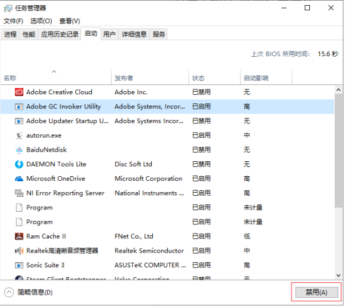Click the Adobe GC Invoker Utility icon
The height and width of the screenshot is (307, 345).
[x=19, y=107]
